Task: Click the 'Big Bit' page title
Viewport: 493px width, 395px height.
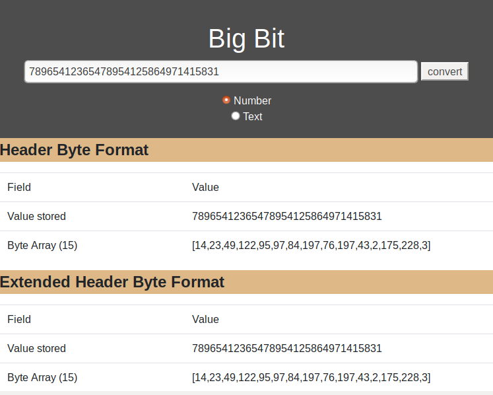Action: click(x=246, y=39)
